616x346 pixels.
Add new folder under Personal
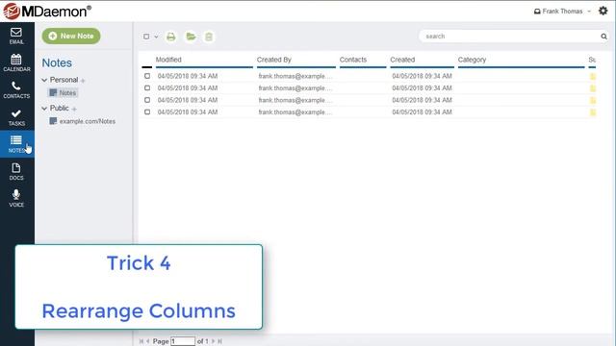pyautogui.click(x=83, y=81)
